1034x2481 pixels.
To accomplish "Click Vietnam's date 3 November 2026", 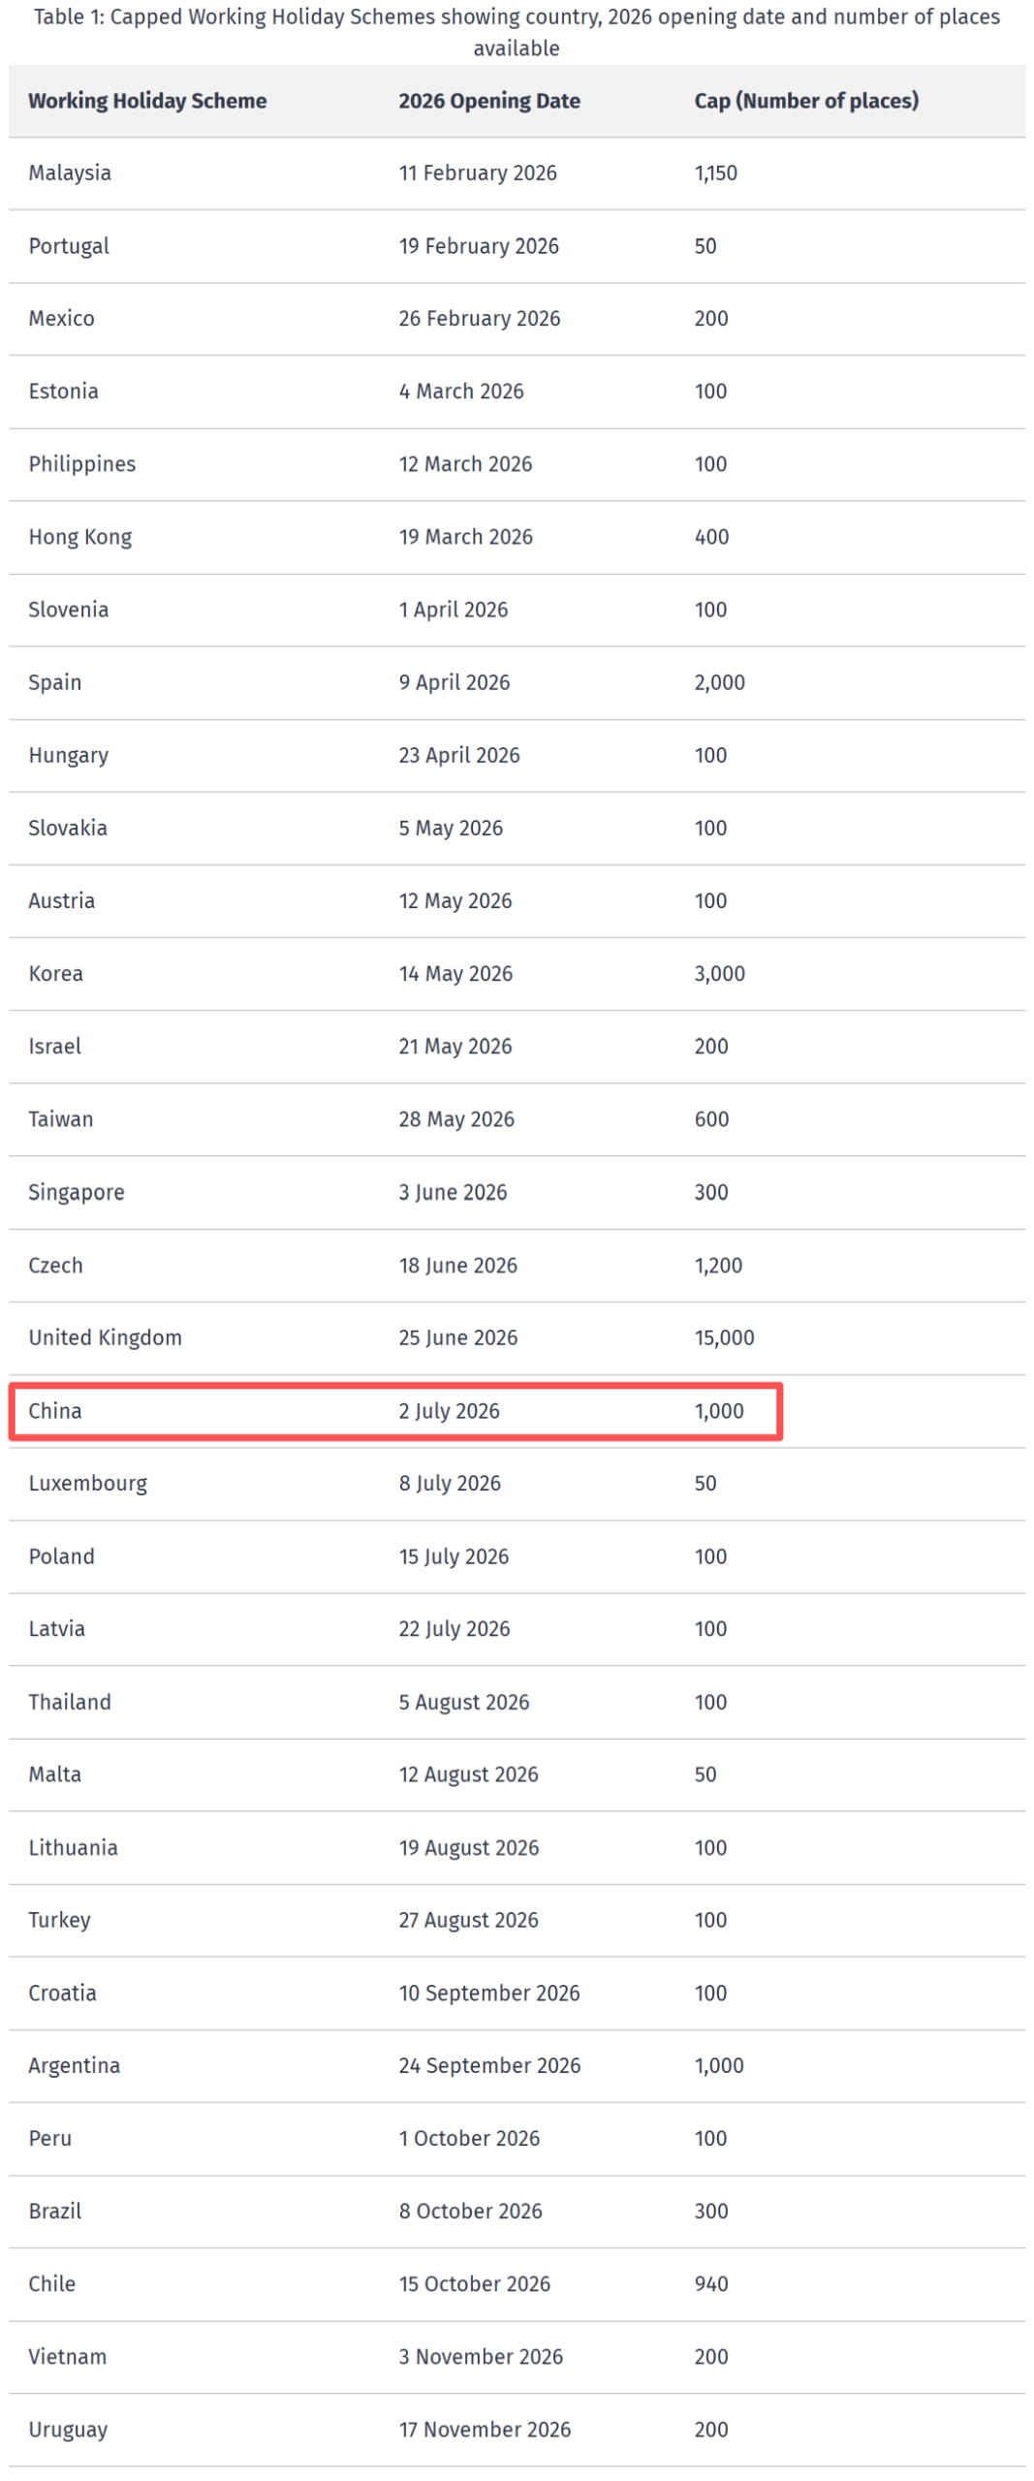I will [x=481, y=2356].
